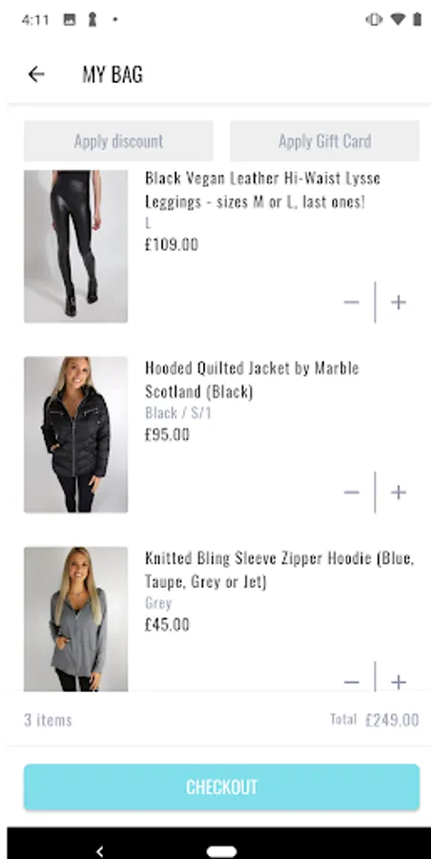Add one more Knitted Bling Sleeve Hoodie
Image resolution: width=431 pixels, height=859 pixels.
pos(399,682)
